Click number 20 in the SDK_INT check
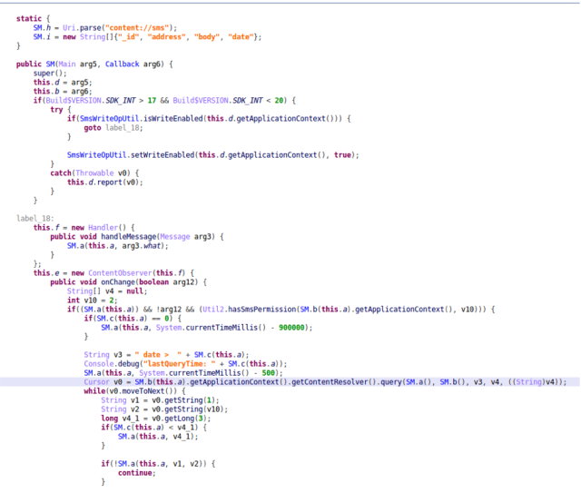This screenshot has height=493, width=581. click(x=279, y=101)
